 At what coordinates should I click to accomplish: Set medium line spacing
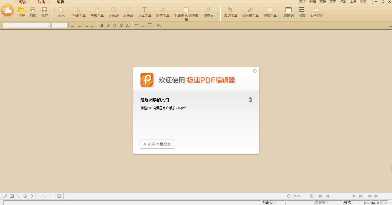coord(143,25)
